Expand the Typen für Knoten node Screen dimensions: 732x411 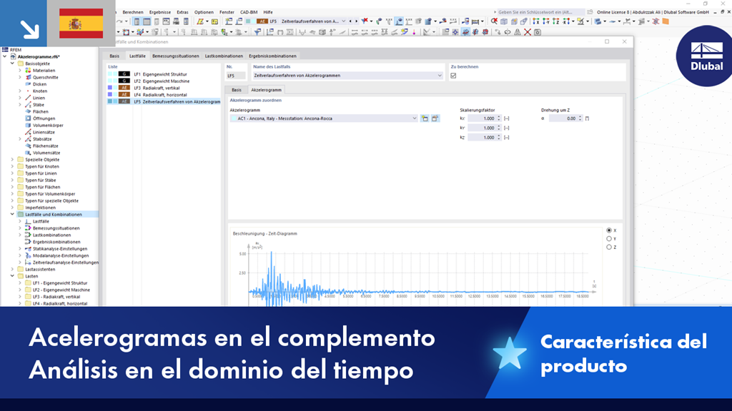tap(13, 166)
